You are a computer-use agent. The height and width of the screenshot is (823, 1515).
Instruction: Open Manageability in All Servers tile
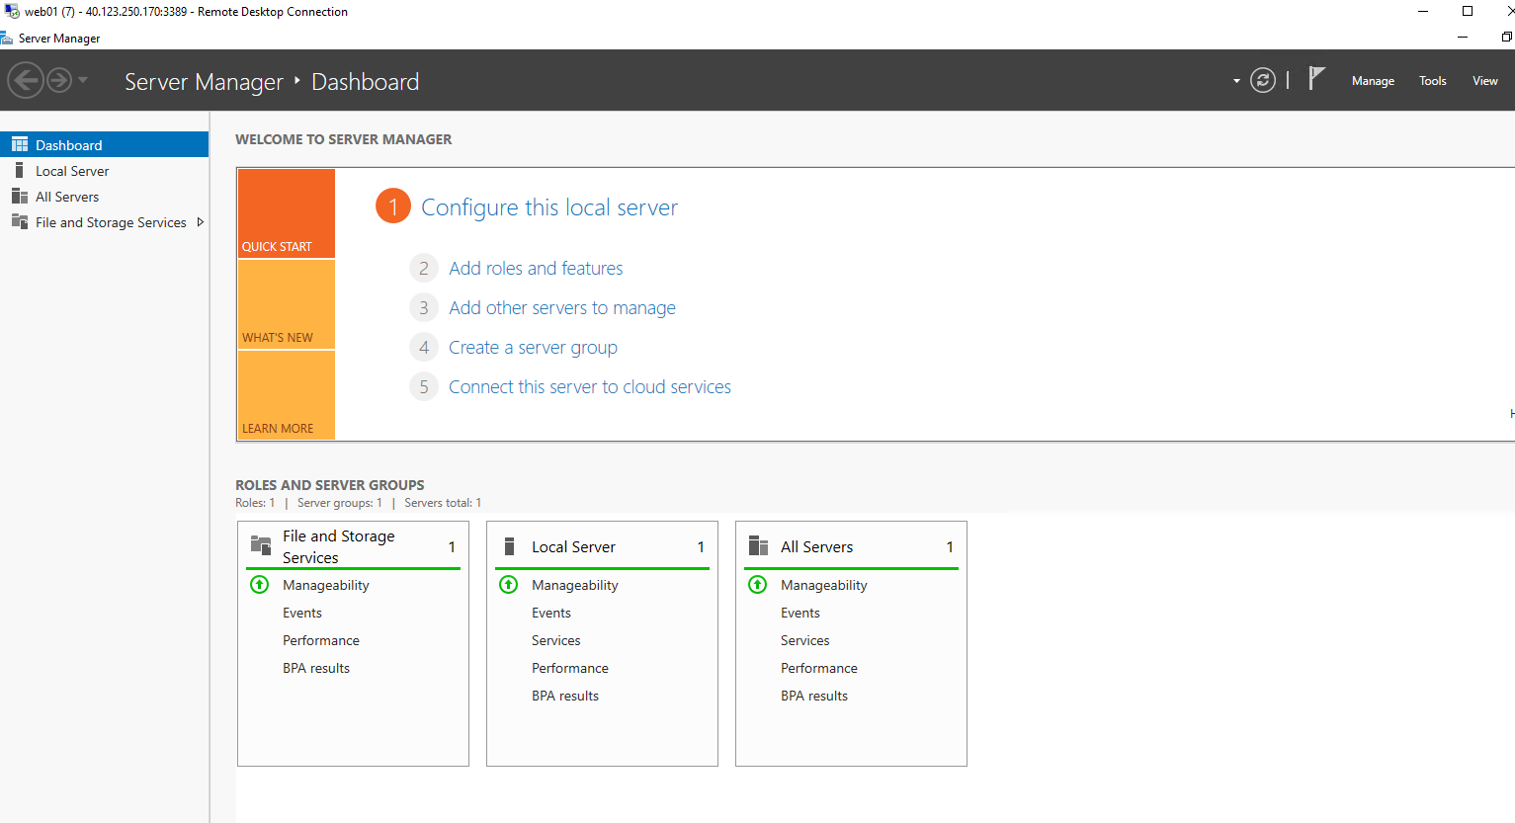click(x=824, y=585)
